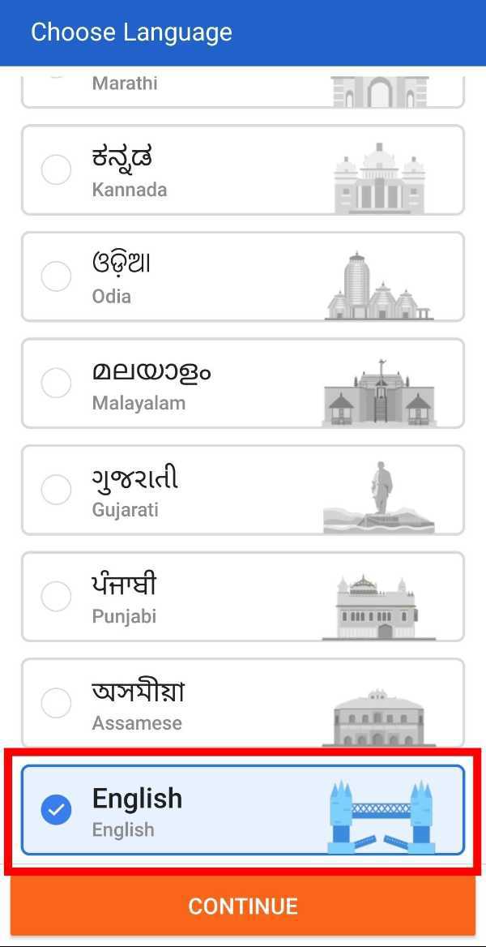Viewport: 486px width, 947px height.
Task: Tap the Marathi gateway illustration
Action: point(381,92)
